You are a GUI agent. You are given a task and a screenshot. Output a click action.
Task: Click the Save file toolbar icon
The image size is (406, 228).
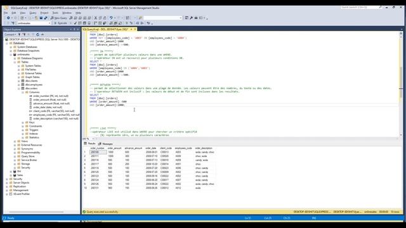pos(41,18)
